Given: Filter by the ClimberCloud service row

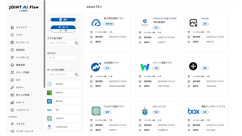Looking at the screenshot, I should pos(63,127).
